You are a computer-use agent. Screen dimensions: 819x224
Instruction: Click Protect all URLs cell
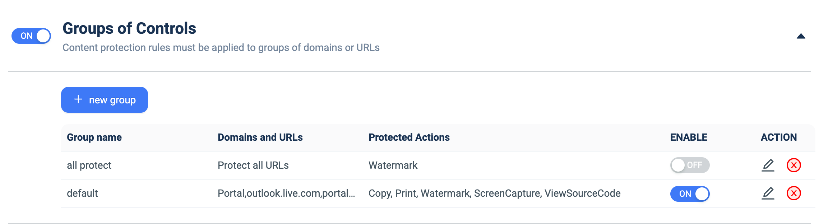click(253, 165)
